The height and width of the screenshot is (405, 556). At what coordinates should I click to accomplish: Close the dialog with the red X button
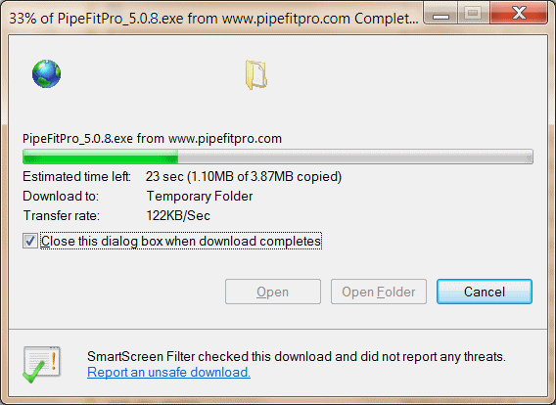coord(519,13)
